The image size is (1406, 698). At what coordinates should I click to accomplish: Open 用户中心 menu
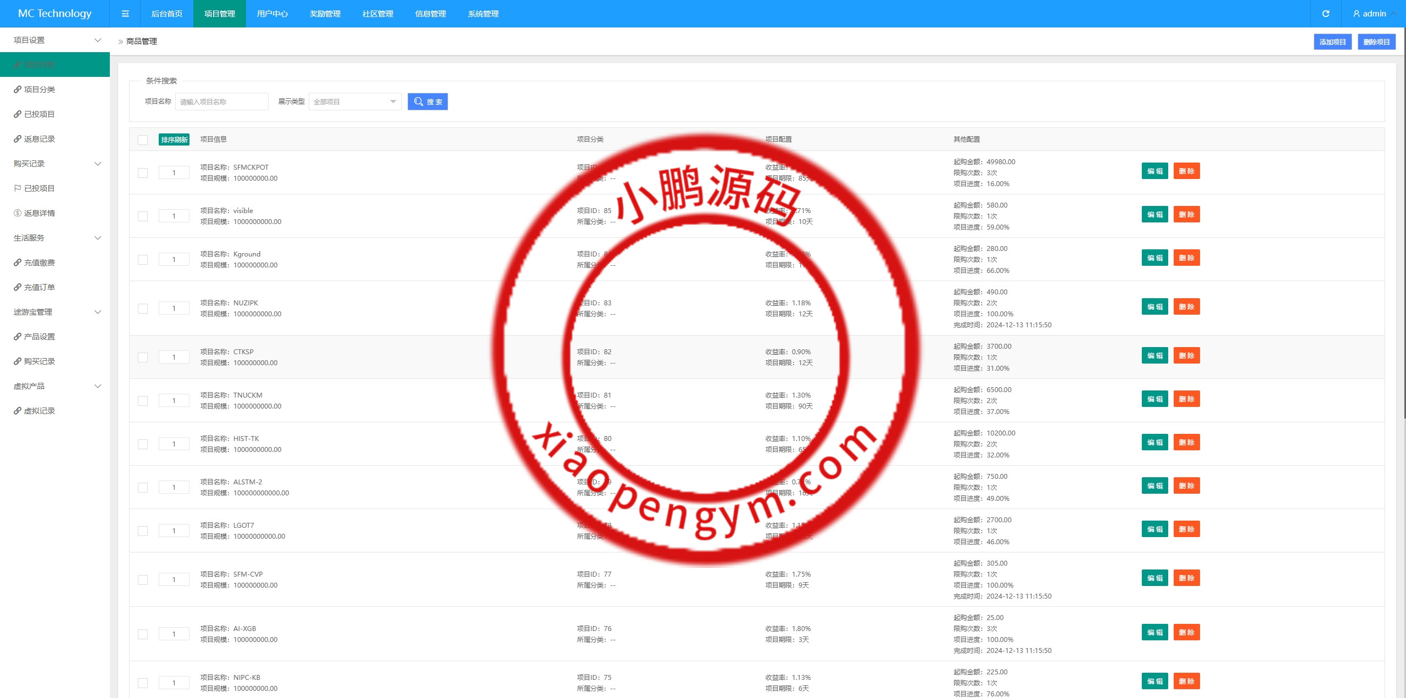tap(272, 14)
